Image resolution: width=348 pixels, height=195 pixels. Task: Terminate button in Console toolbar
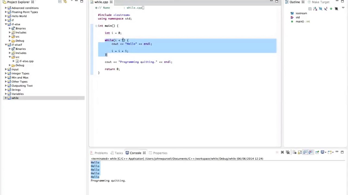coord(277,152)
